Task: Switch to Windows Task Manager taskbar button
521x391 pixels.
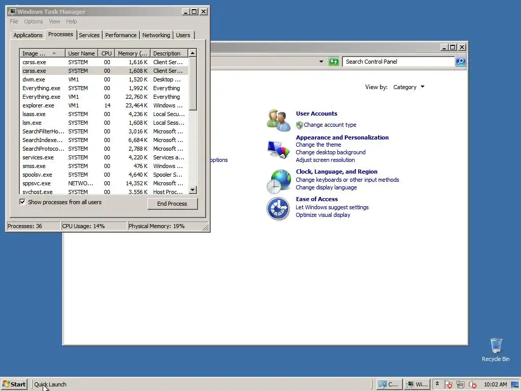Action: tap(417, 384)
